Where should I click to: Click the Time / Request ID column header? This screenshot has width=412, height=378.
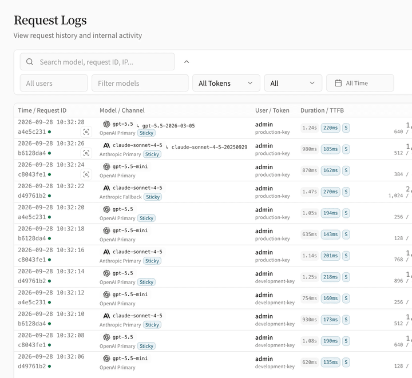point(42,110)
